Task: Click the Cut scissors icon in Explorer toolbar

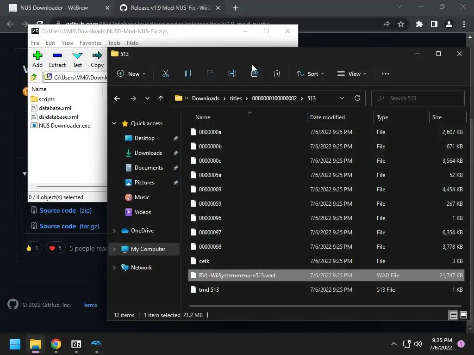Action: point(165,73)
